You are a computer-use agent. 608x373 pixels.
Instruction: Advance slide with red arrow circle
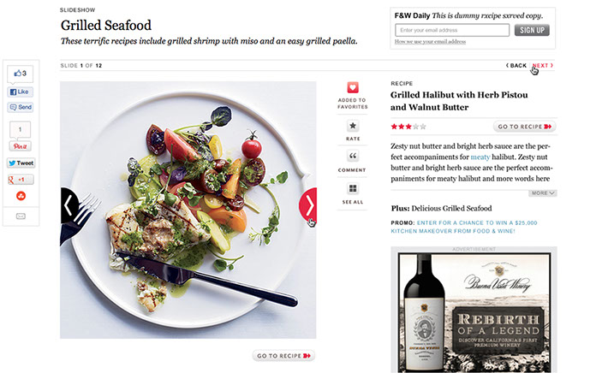[308, 205]
